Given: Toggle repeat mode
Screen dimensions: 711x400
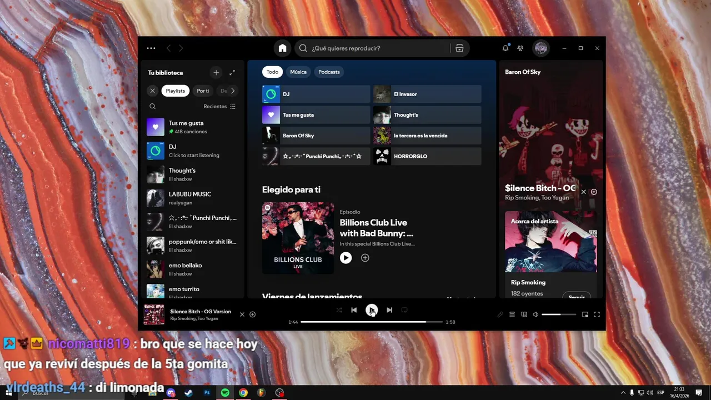Looking at the screenshot, I should pyautogui.click(x=404, y=310).
